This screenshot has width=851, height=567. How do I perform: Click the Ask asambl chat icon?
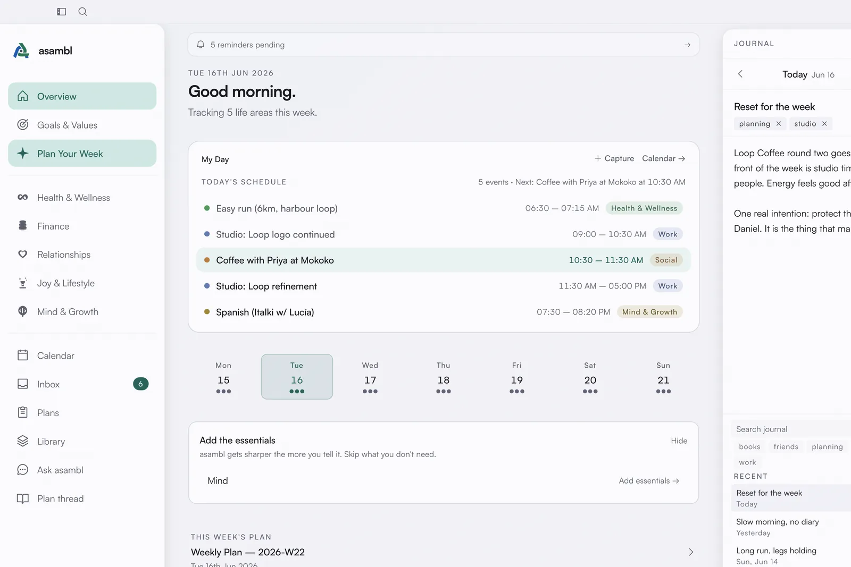click(23, 470)
